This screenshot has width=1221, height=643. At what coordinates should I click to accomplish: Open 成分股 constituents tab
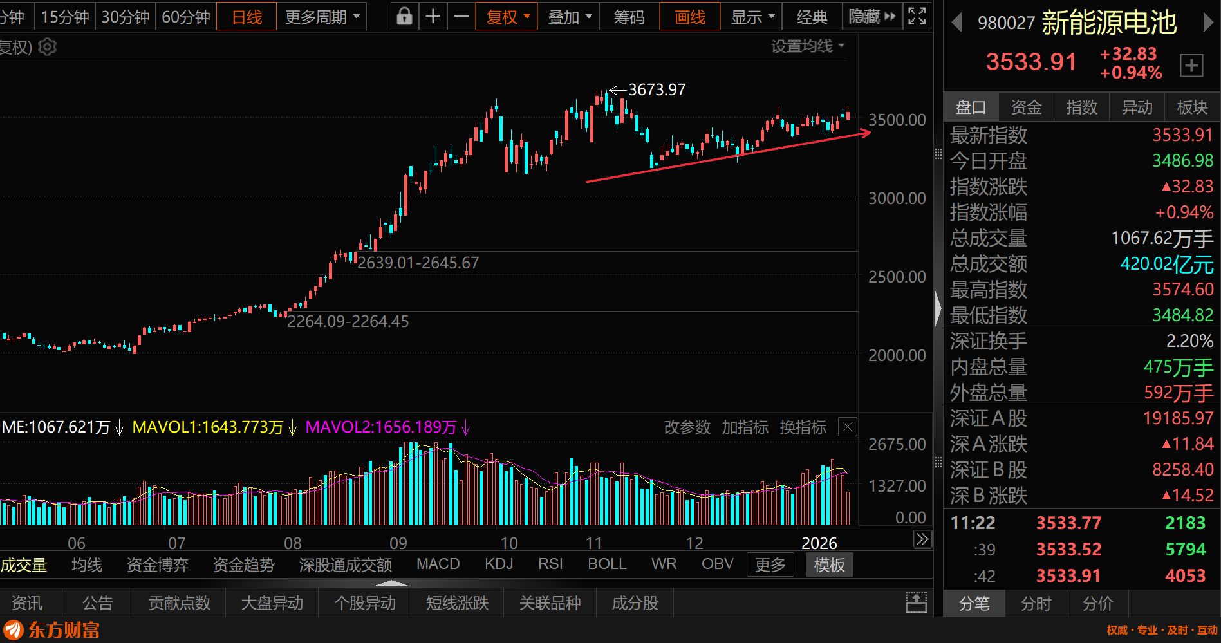pos(635,603)
